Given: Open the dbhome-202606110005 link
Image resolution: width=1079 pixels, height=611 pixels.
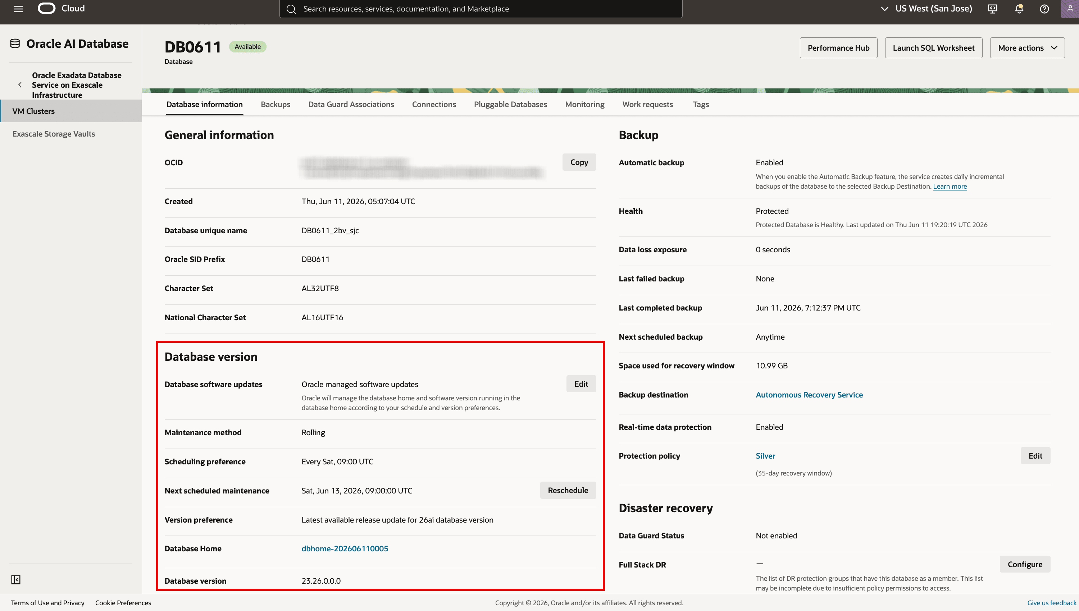Looking at the screenshot, I should tap(345, 548).
